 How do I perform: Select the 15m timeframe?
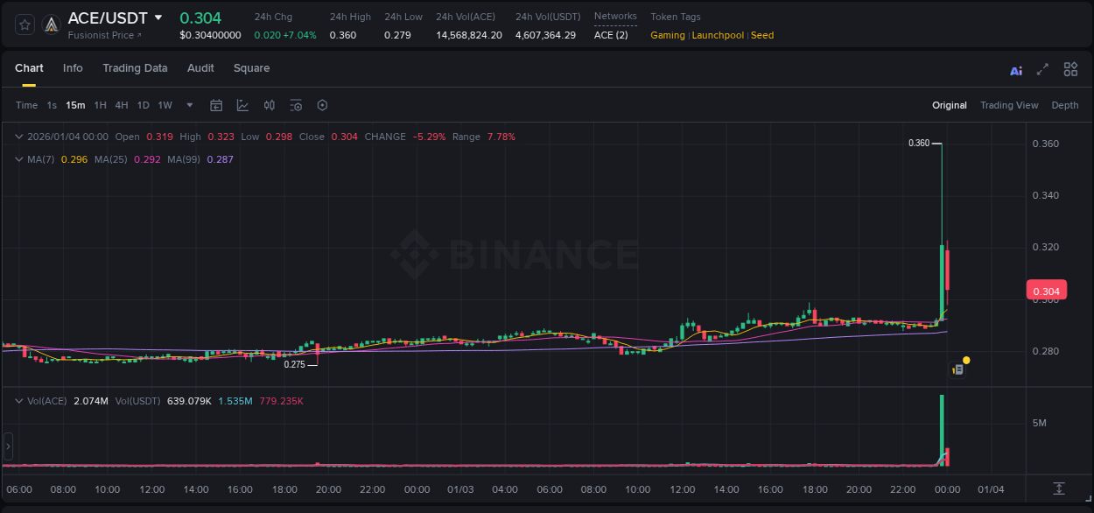click(x=75, y=105)
